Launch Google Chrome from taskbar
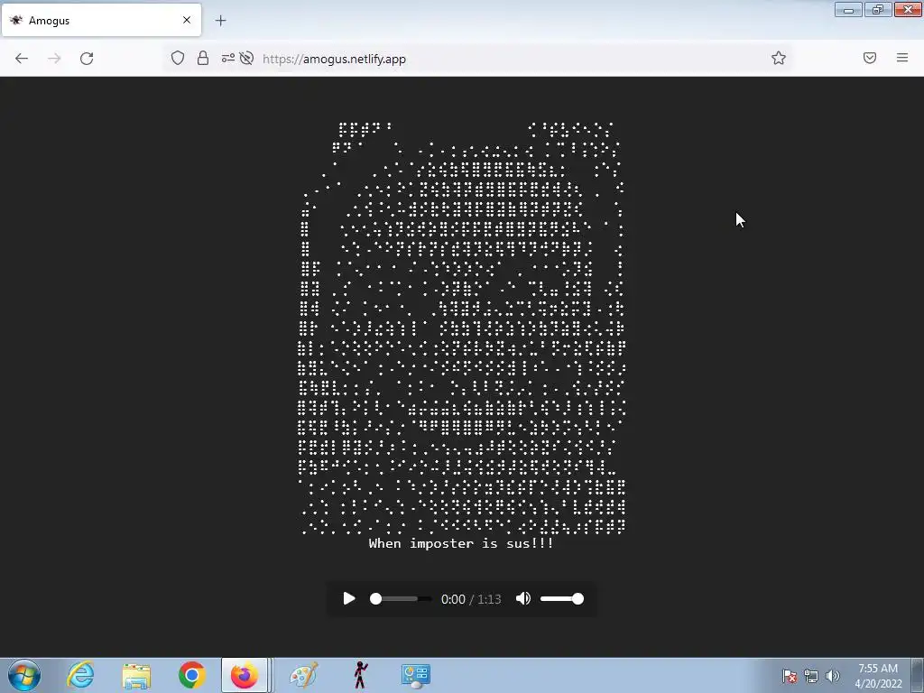This screenshot has width=924, height=693. click(x=191, y=675)
